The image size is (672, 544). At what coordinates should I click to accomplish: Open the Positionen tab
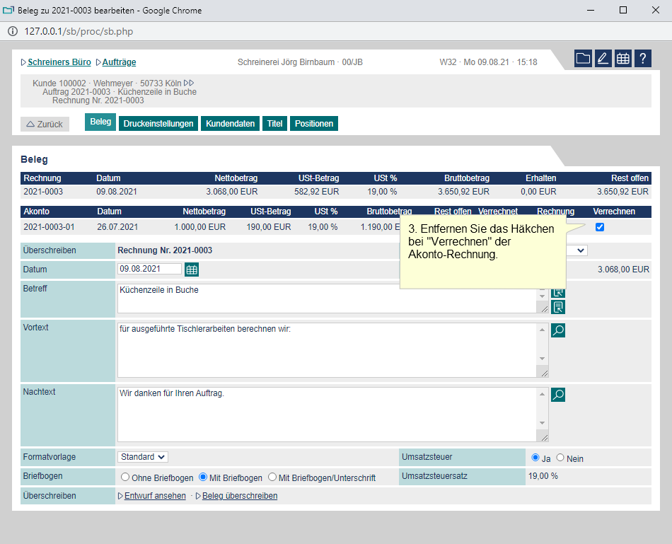(x=313, y=124)
